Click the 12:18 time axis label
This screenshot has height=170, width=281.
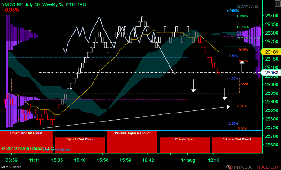pos(214,160)
